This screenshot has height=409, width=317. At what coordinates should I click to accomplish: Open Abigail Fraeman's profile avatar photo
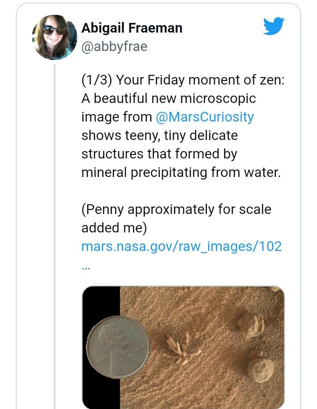pyautogui.click(x=55, y=37)
